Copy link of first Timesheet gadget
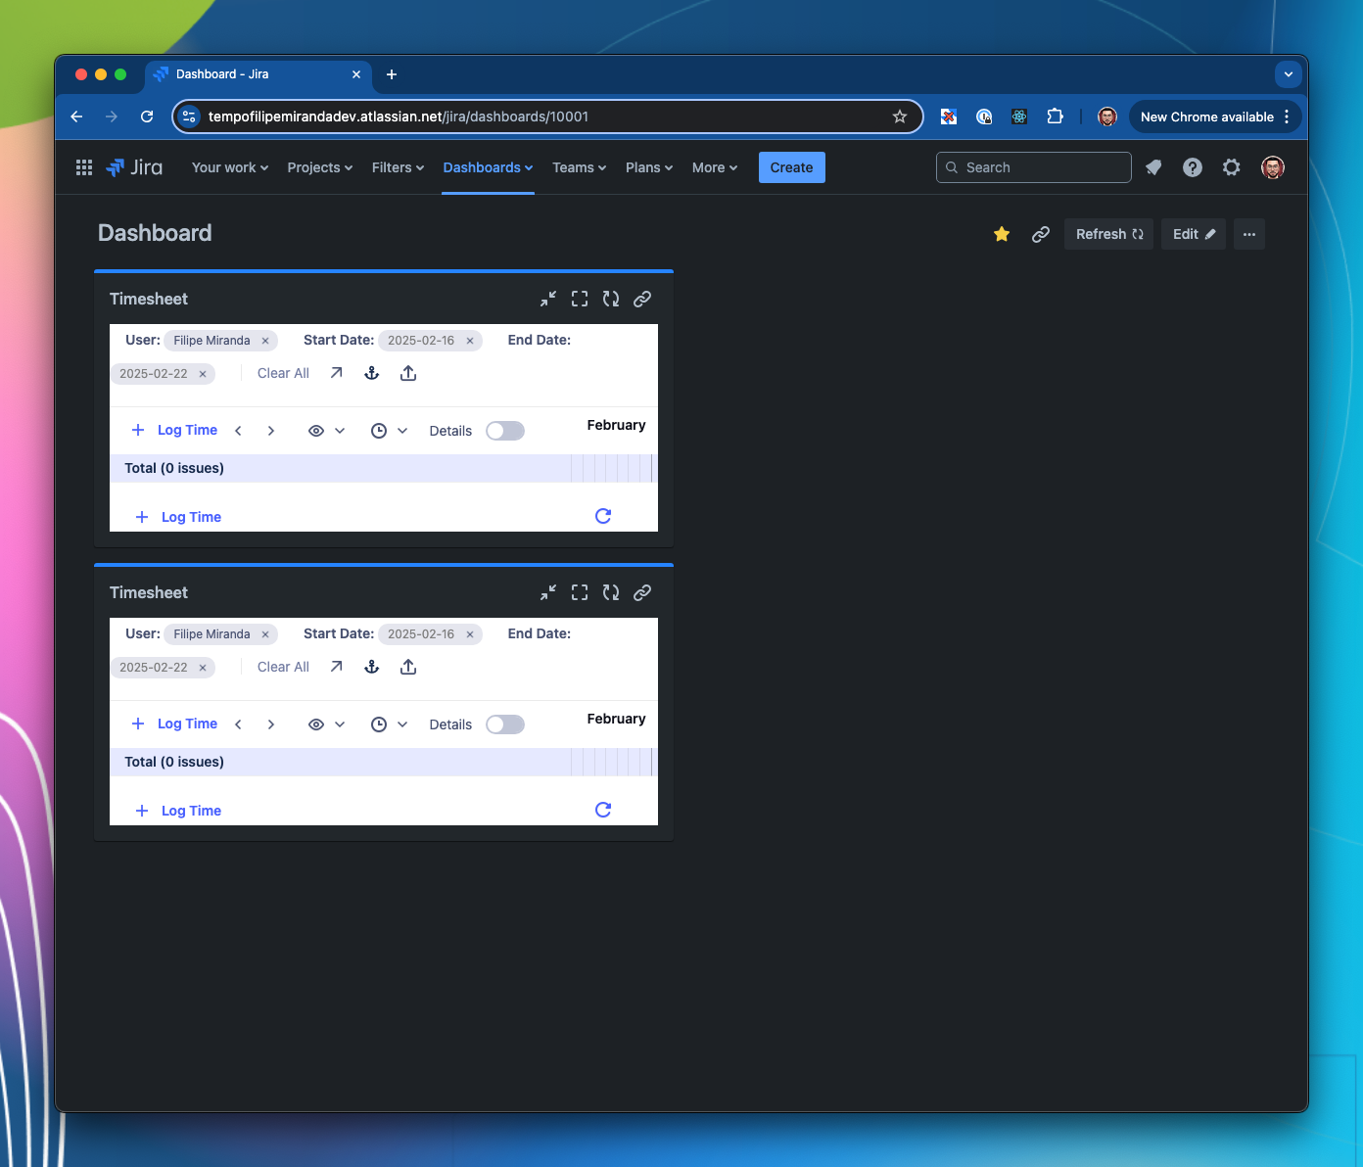Screen dimensions: 1363x1167 coord(642,299)
